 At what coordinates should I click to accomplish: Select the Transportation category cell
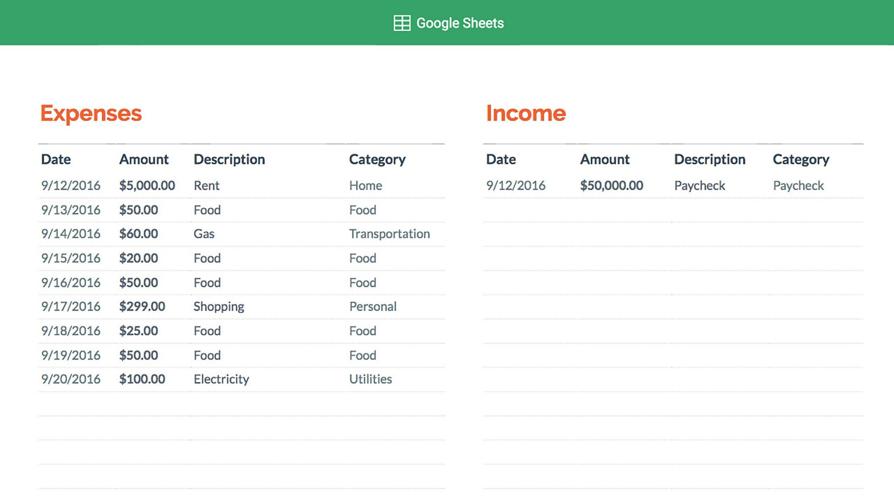point(389,234)
